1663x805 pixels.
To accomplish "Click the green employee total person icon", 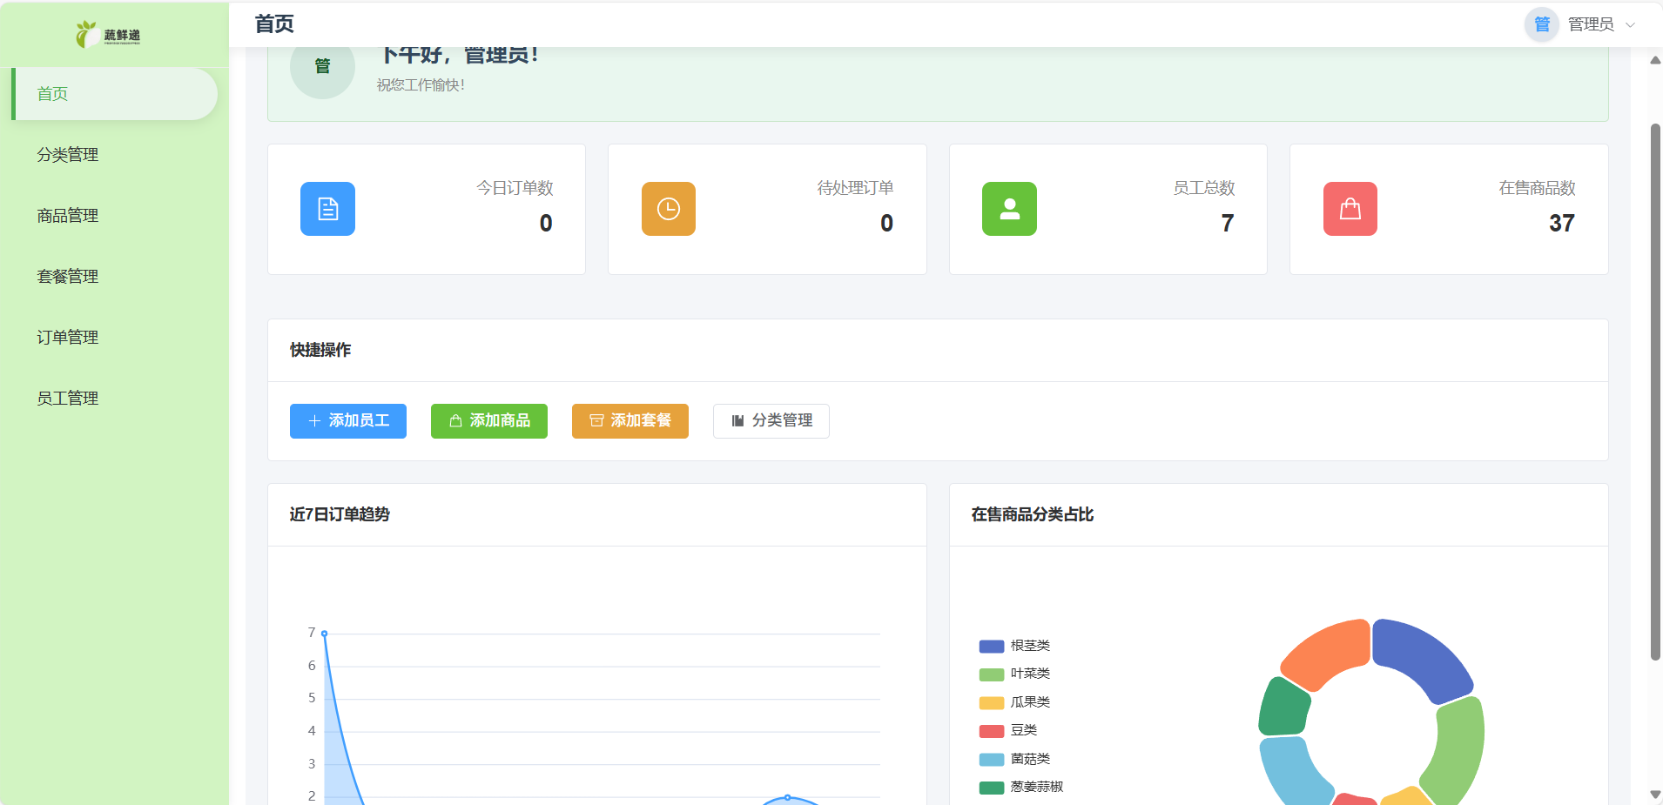I will [x=1009, y=209].
